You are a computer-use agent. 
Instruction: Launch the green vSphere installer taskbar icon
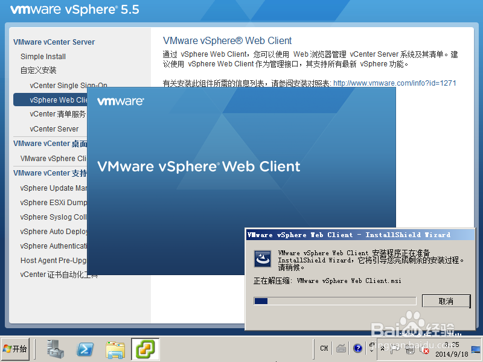tap(145, 349)
